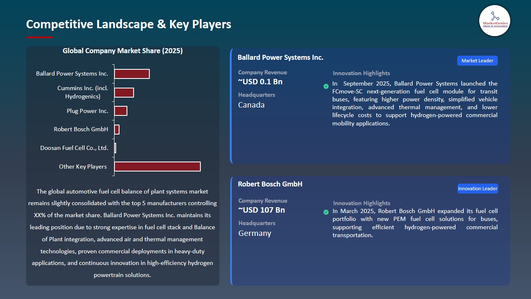Click the ~USD 0.1 Bn revenue value

[x=260, y=81]
